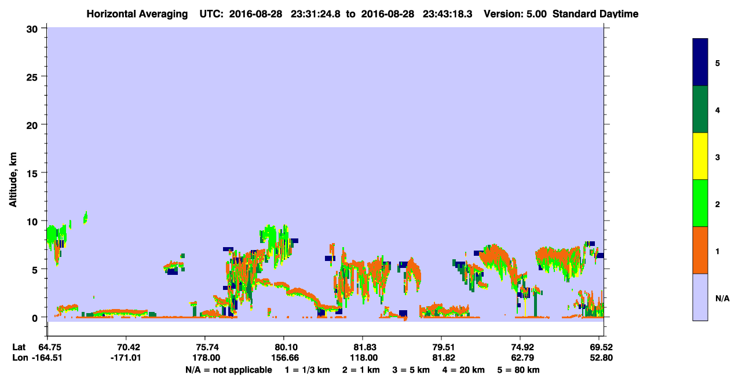Click the longitude value 156.66
This screenshot has height=386, width=753.
284,358
